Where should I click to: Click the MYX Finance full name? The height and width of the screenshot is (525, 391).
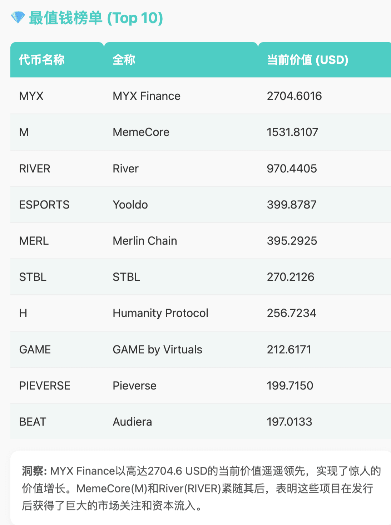(147, 96)
